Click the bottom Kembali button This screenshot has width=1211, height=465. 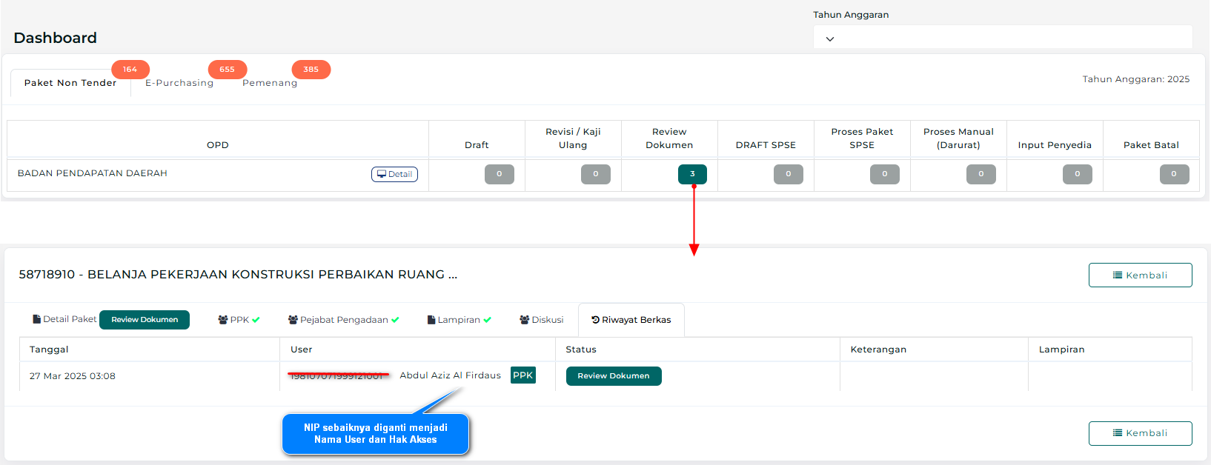[1140, 433]
